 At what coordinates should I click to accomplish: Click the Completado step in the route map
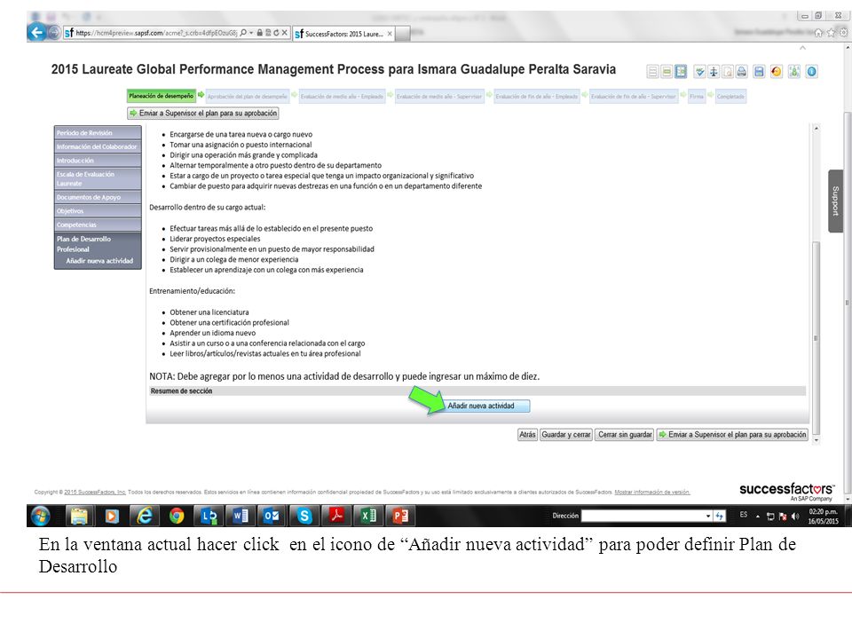pos(730,97)
